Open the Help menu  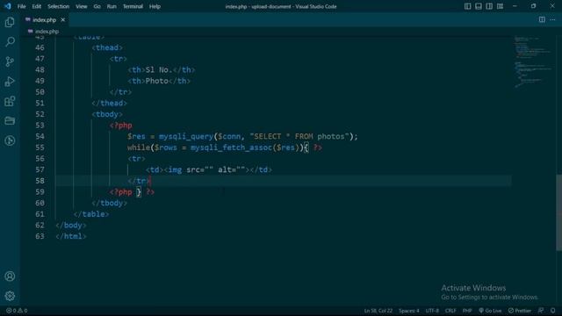[x=155, y=6]
